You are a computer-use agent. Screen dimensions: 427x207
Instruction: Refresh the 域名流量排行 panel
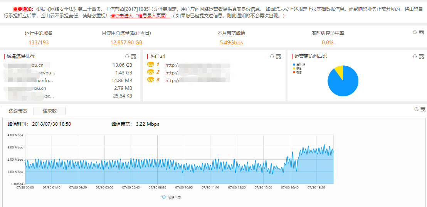click(127, 56)
